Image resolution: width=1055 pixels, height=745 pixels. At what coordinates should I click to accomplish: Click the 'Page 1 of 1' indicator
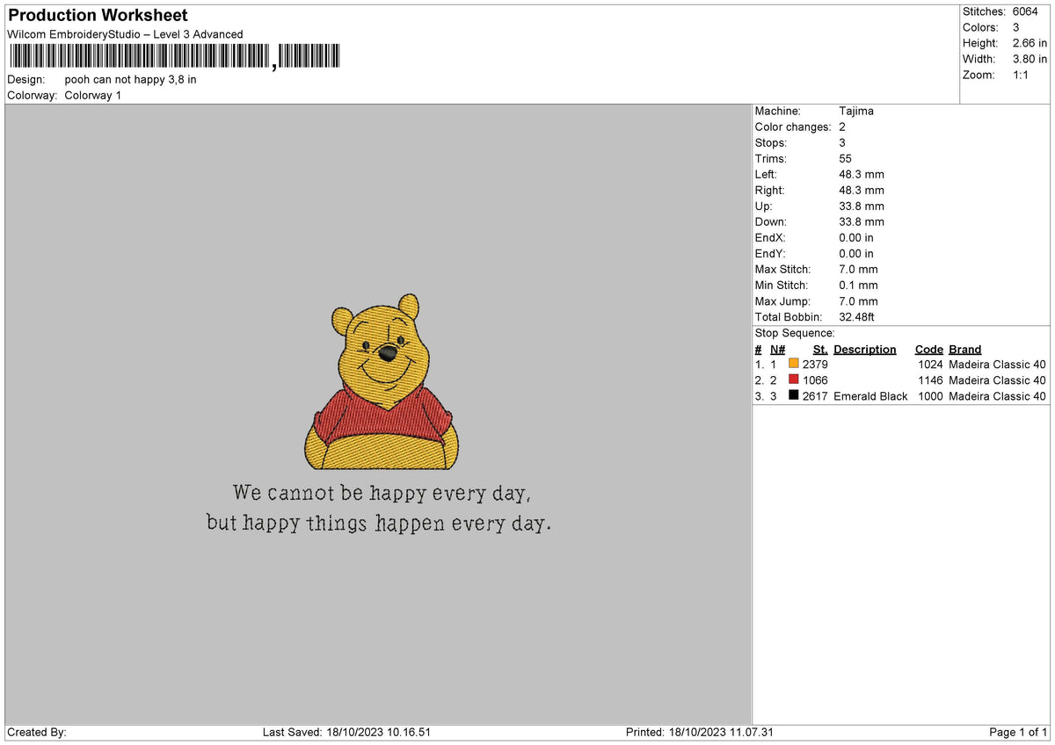[1018, 732]
